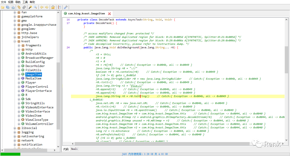Viewport: 290px width, 156px height.
Task: Open the file:// link in code
Action: coord(136,86)
